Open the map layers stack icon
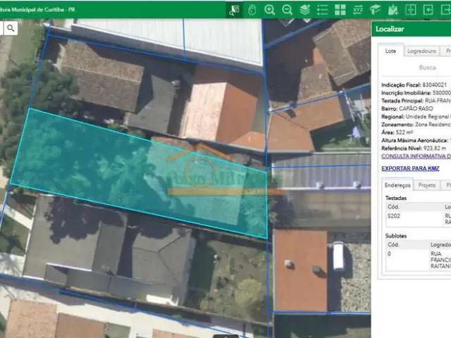The height and width of the screenshot is (338, 451). (305, 10)
